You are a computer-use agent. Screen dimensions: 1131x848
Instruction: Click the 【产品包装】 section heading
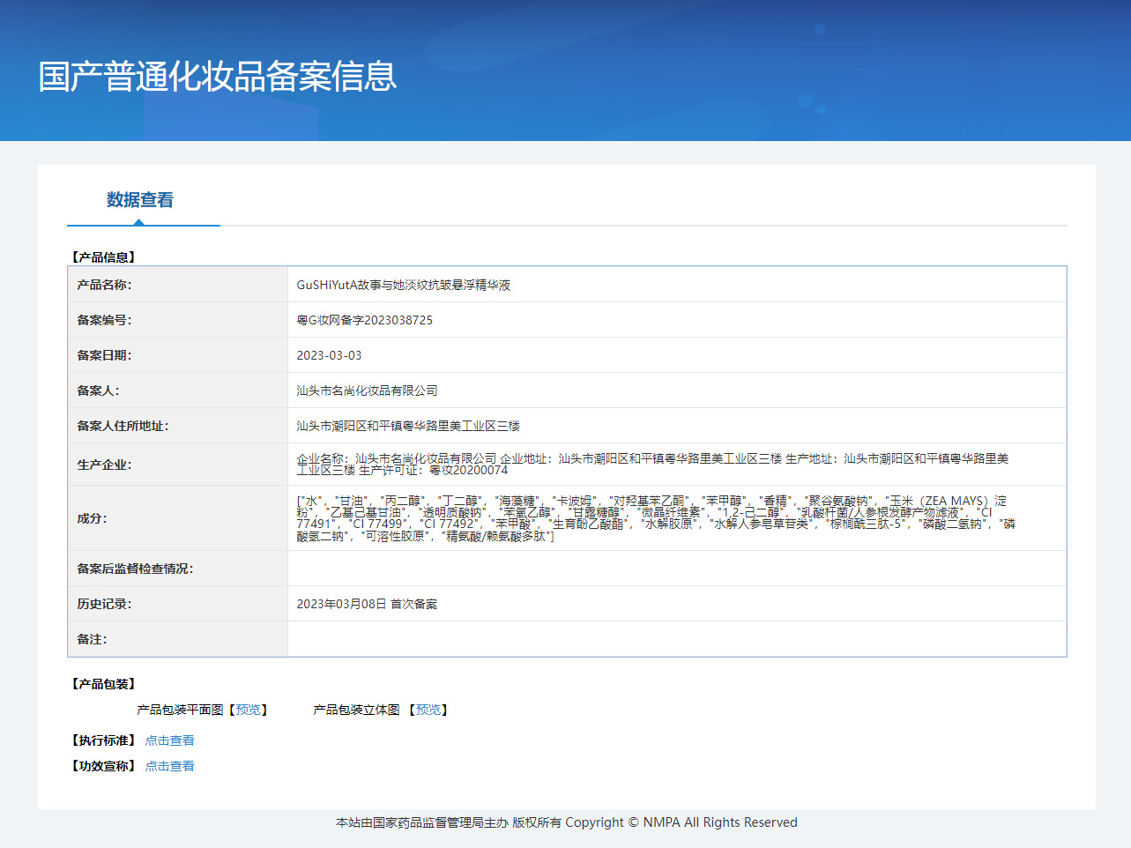[x=103, y=684]
